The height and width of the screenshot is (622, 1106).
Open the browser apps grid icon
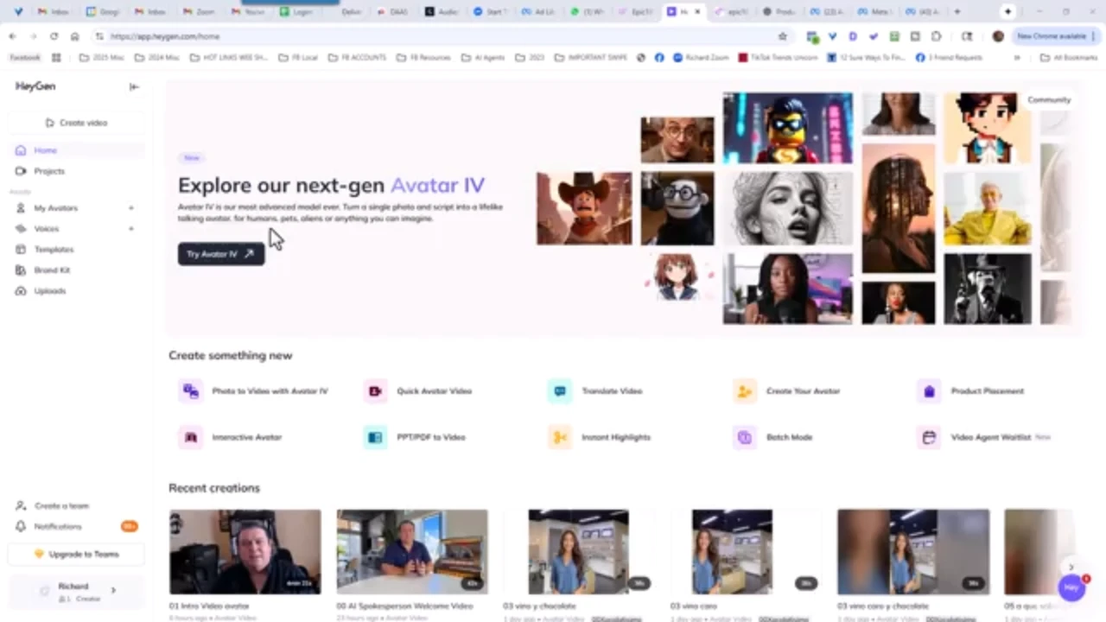tap(56, 58)
